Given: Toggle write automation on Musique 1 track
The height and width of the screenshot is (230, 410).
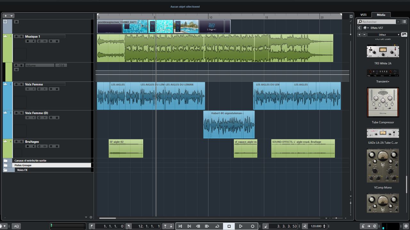Looking at the screenshot, I should pyautogui.click(x=57, y=41).
